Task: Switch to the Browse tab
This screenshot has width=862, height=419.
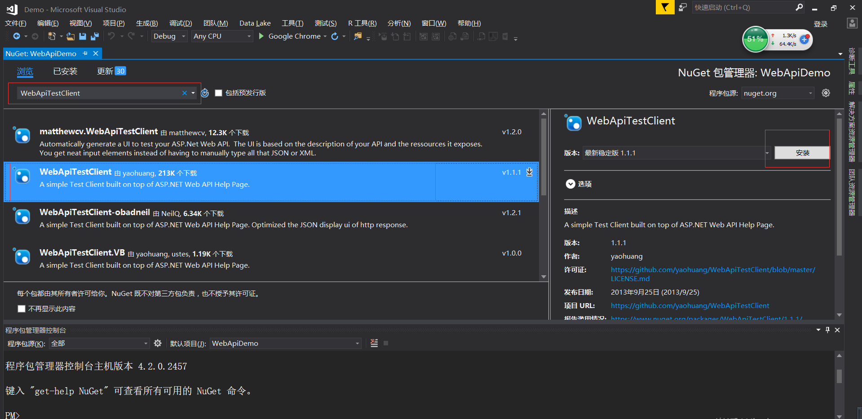Action: pos(25,71)
